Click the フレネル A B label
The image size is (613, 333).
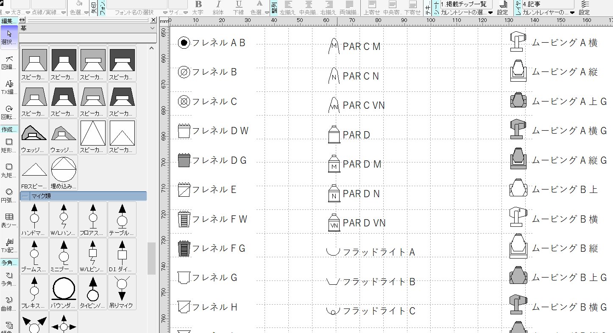219,43
